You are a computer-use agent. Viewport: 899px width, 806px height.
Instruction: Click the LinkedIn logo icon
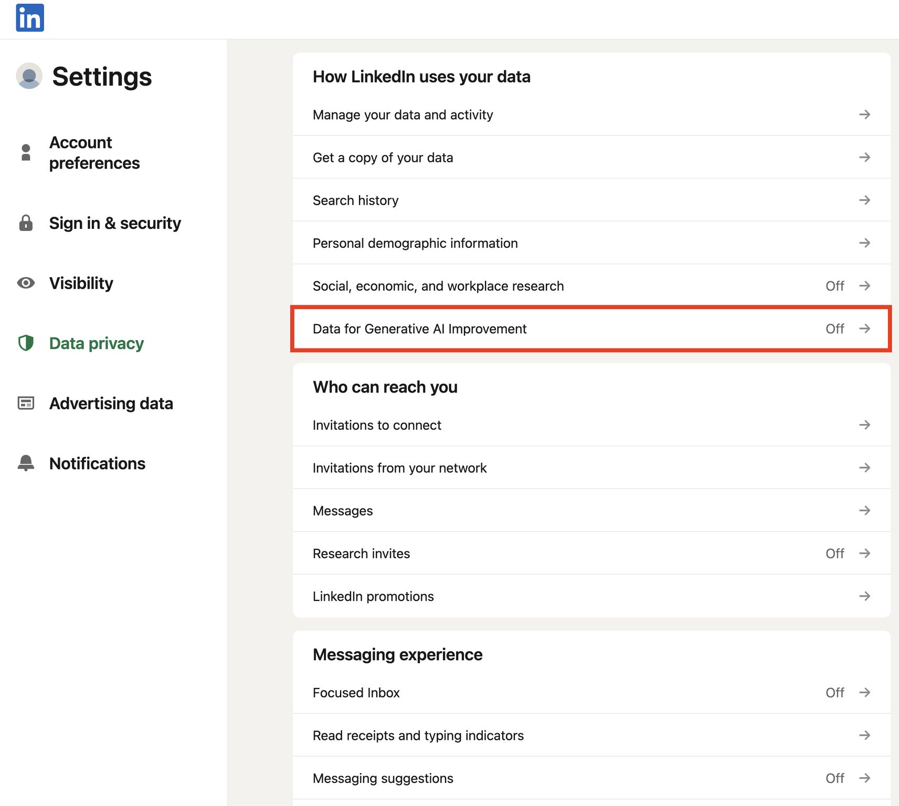tap(30, 18)
